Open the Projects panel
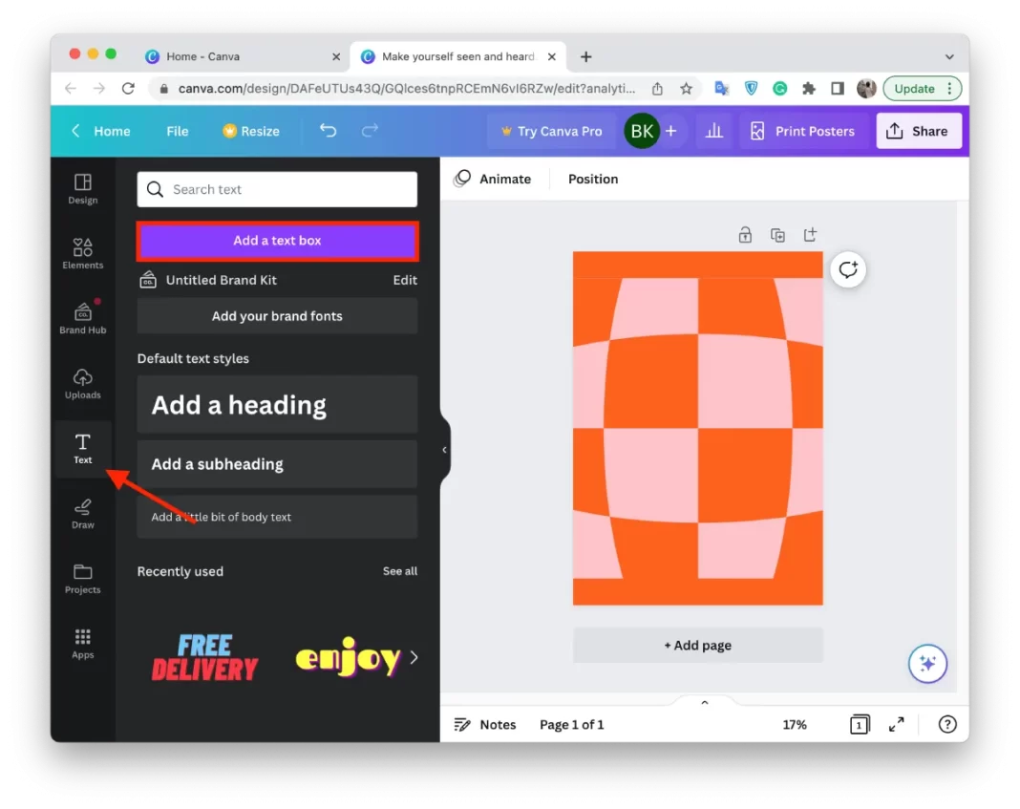 tap(83, 579)
